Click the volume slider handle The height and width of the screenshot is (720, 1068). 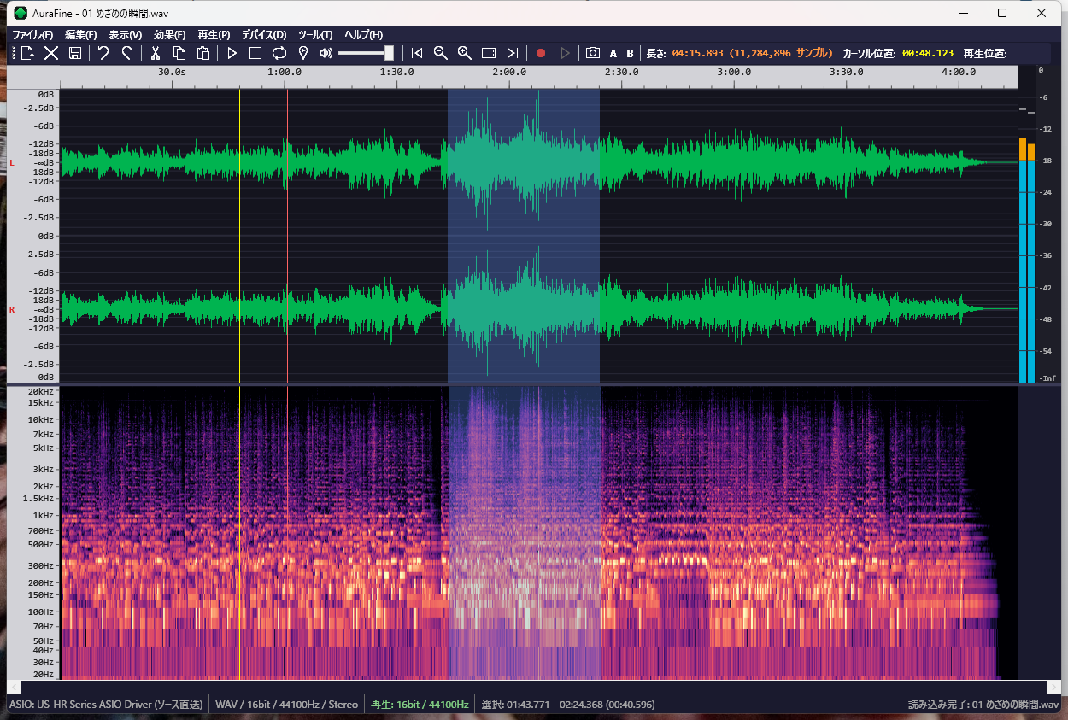pyautogui.click(x=389, y=53)
